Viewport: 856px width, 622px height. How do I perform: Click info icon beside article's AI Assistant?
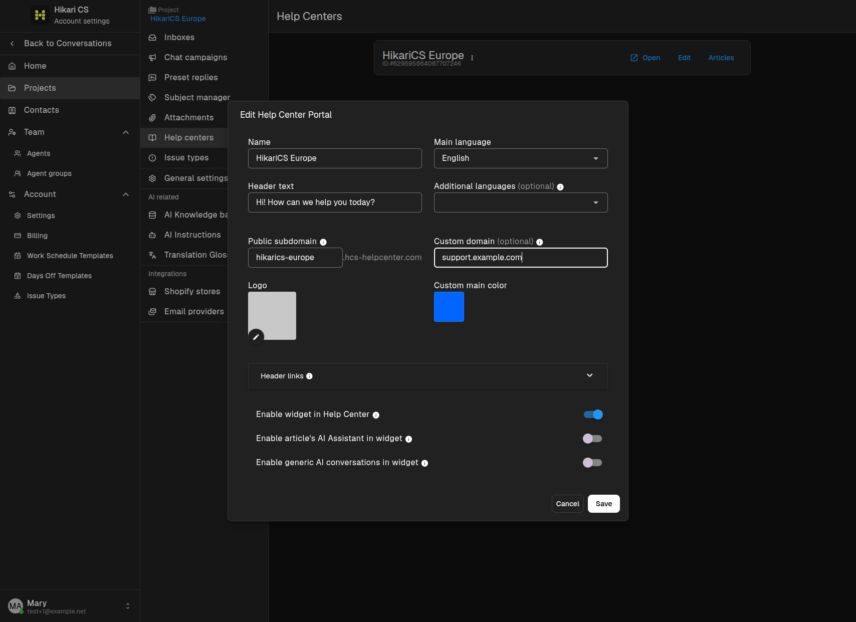[x=408, y=439]
